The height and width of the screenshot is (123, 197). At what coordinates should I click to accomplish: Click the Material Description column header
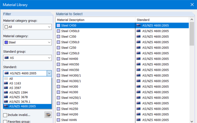click(95, 20)
